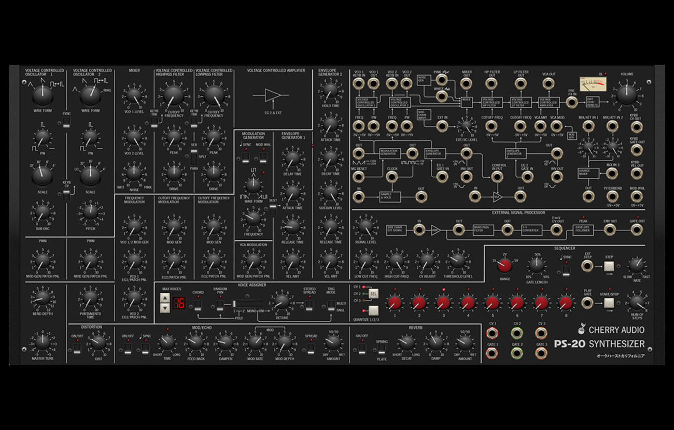Click the KYBD CV OUT jack
674x430 pixels.
click(637, 127)
